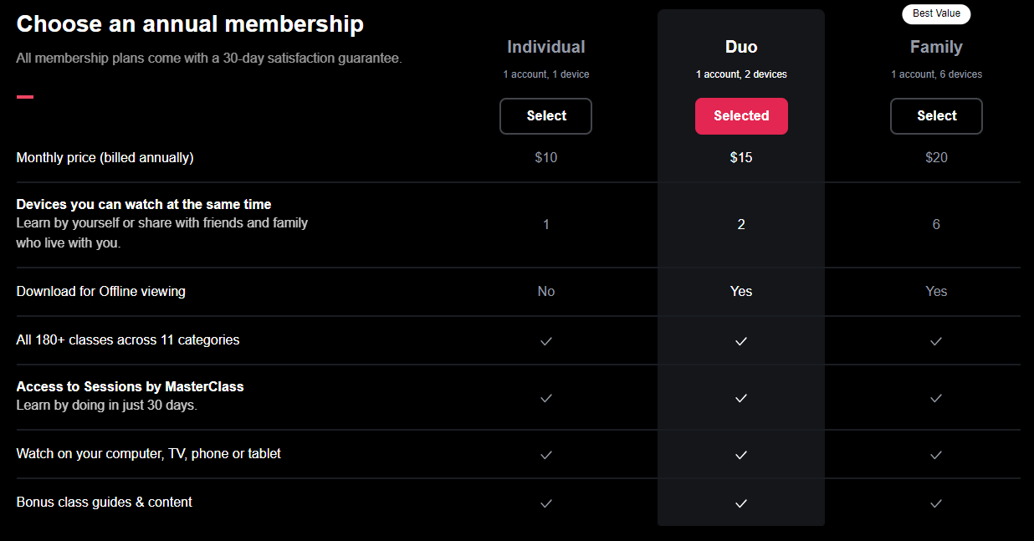
Task: Click the Access to Sessions by MasterClass label
Action: pos(130,386)
